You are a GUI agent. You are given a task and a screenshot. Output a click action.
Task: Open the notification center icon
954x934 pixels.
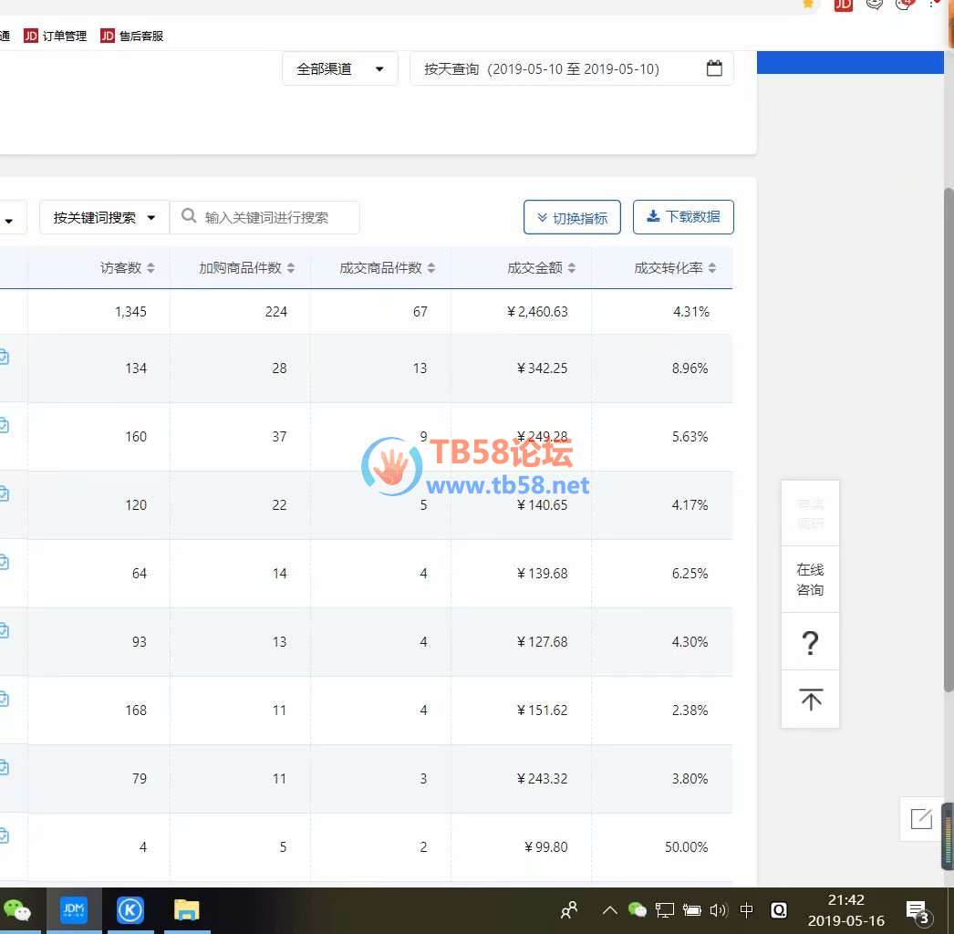916,909
